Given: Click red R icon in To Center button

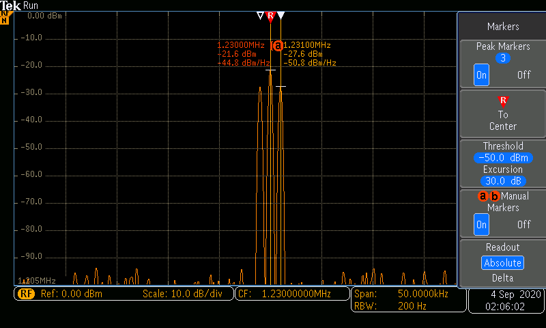Looking at the screenshot, I should pos(503,101).
